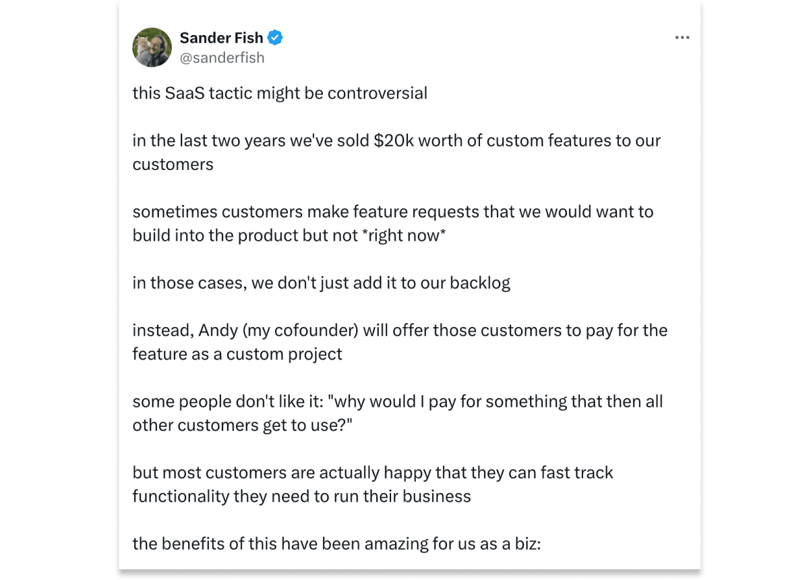Click the line 'functionality they need to run their business'
The height and width of the screenshot is (580, 809).
point(301,496)
